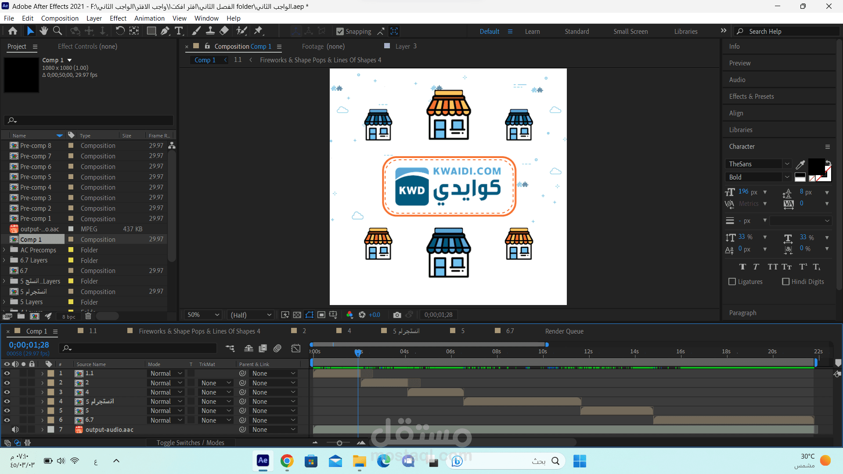Open the Bold font style dropdown

click(758, 177)
